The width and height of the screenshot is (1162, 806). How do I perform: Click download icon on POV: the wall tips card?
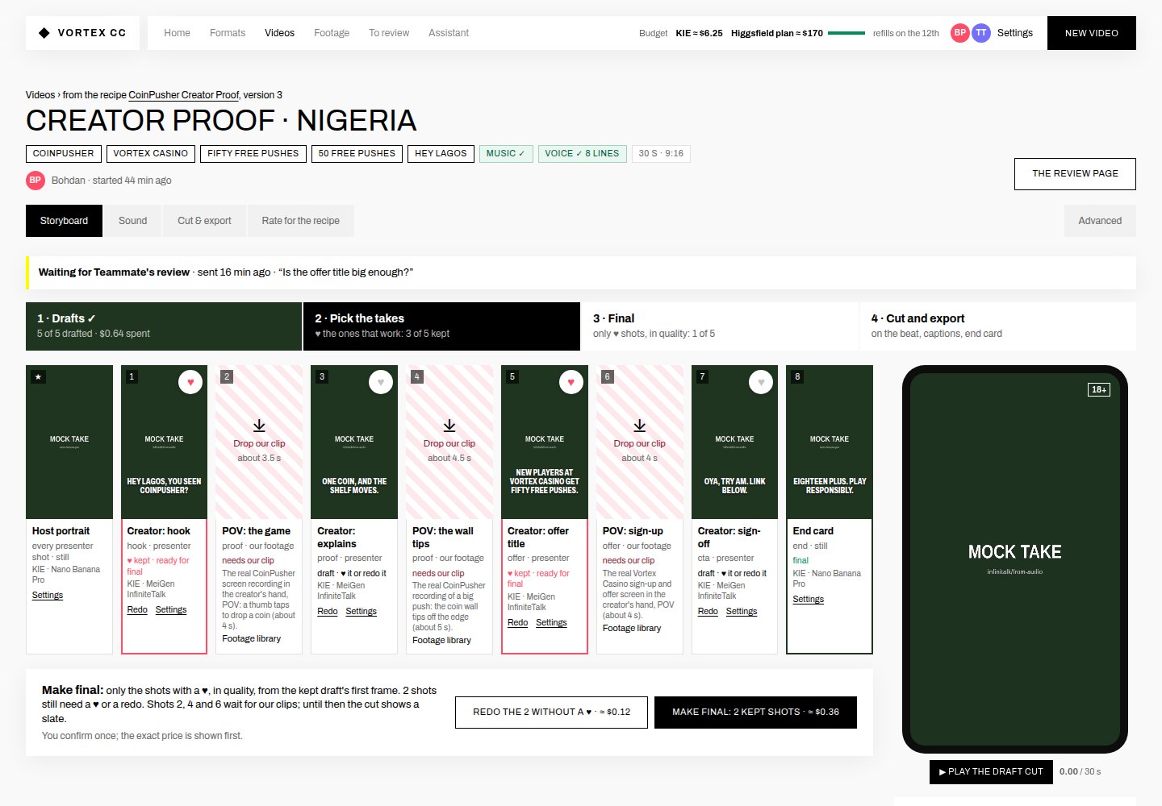[449, 426]
